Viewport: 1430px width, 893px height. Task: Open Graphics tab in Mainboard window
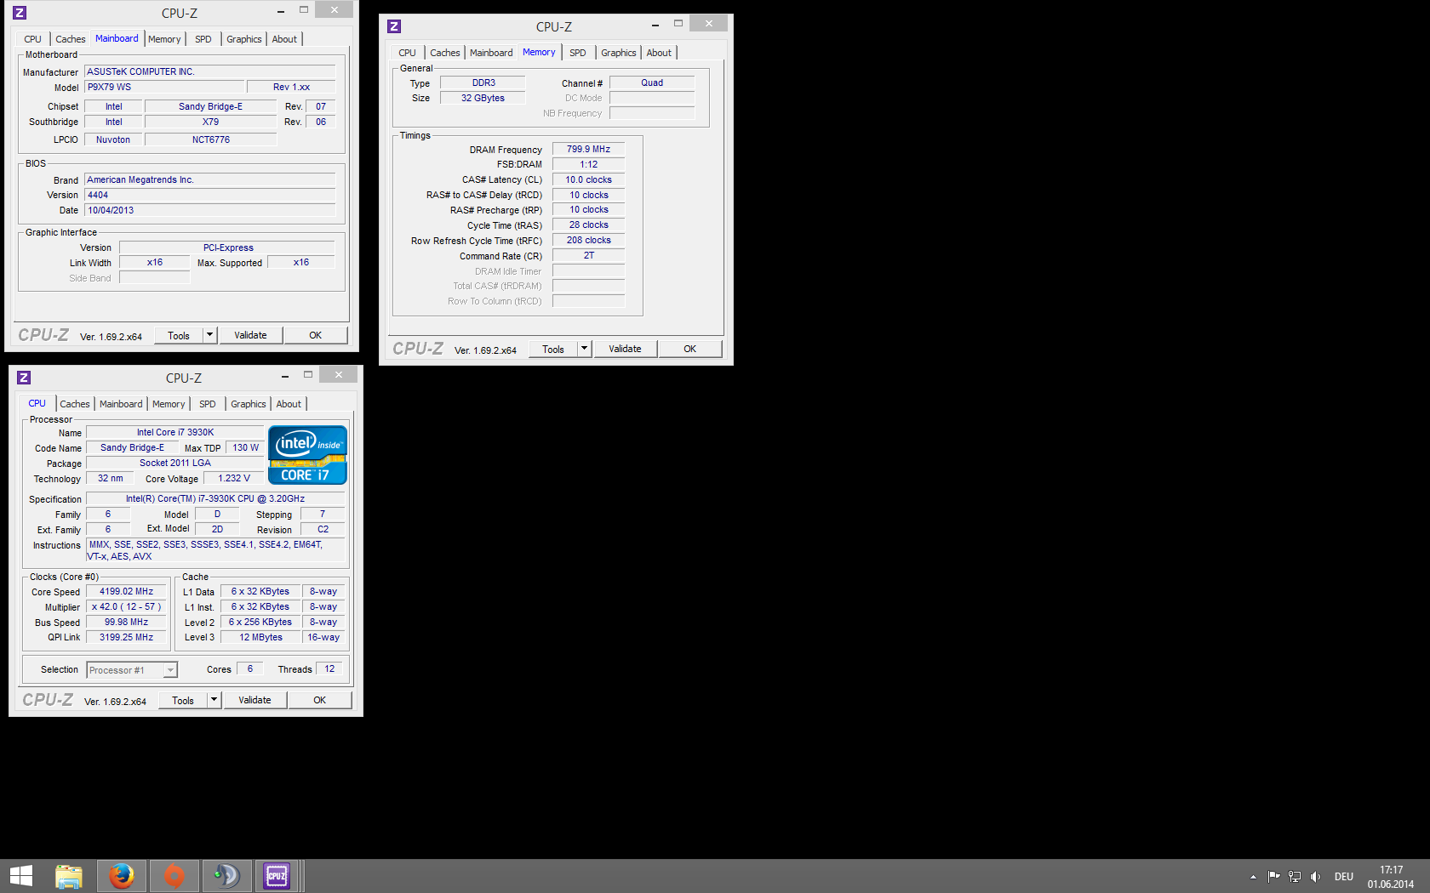click(x=244, y=39)
